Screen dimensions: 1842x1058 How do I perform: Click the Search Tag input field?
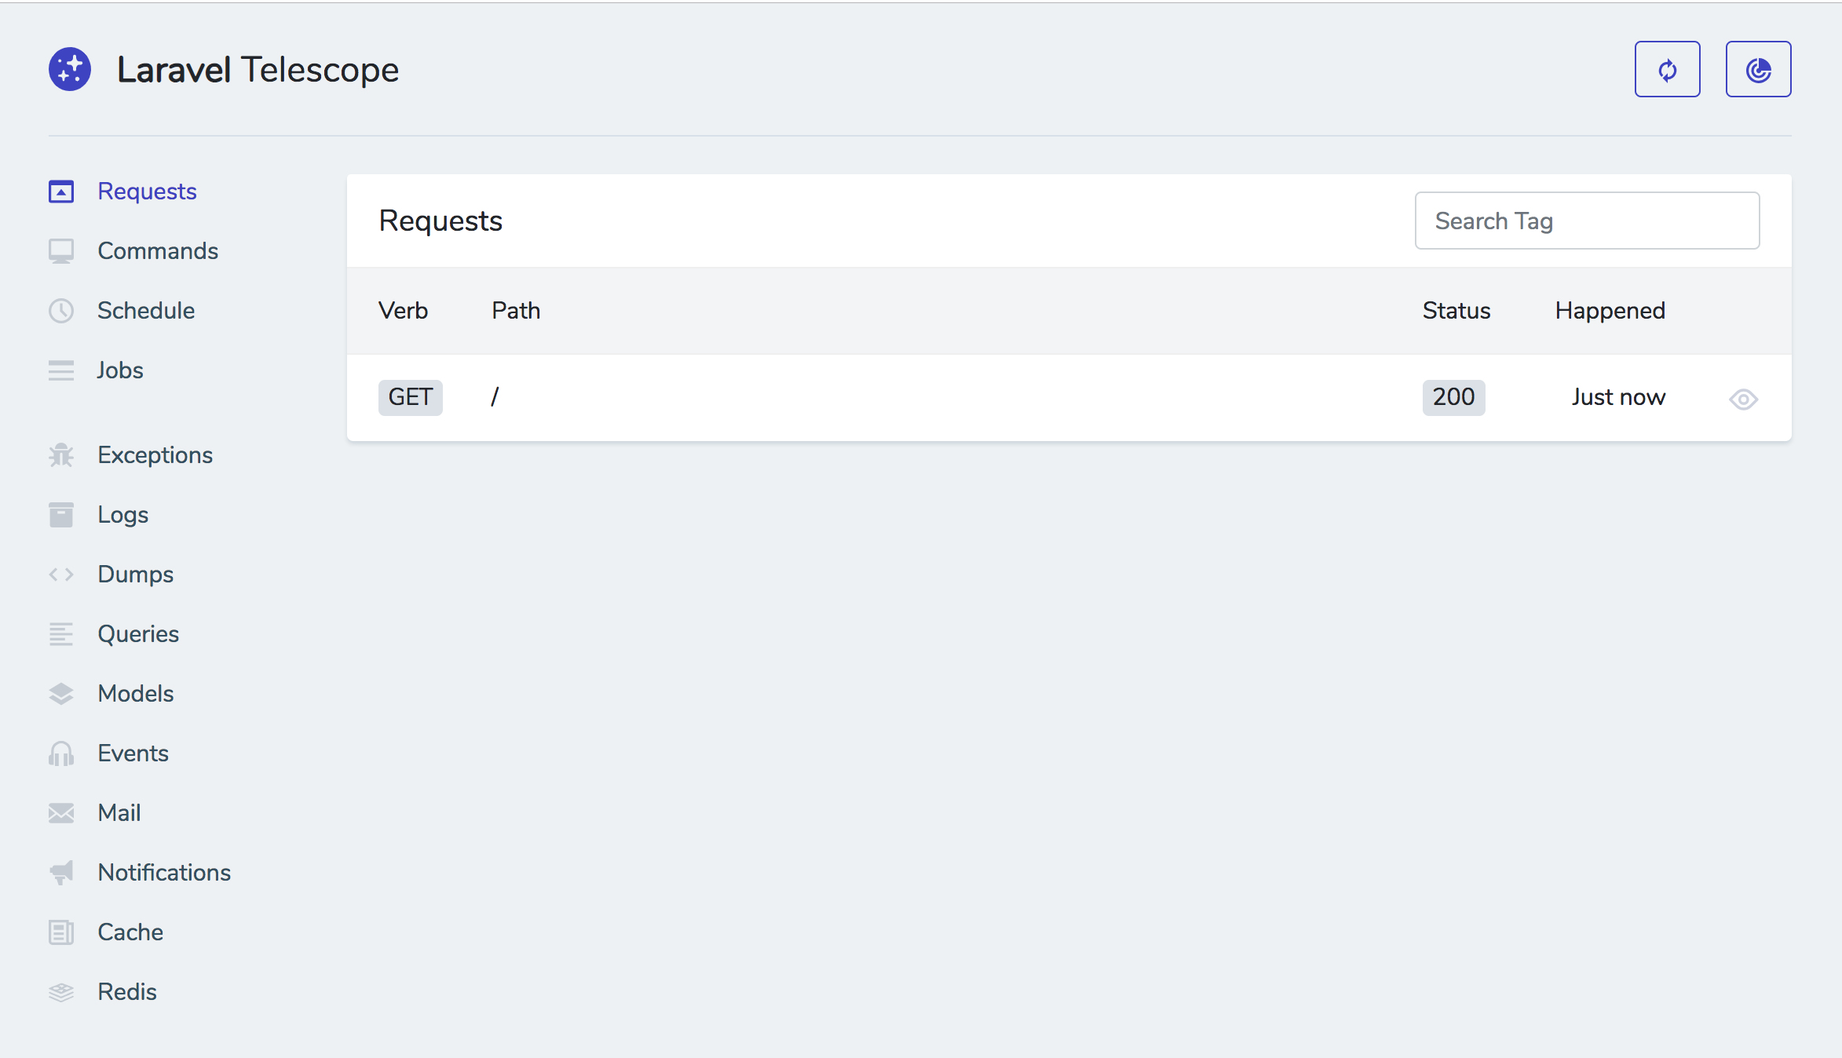click(x=1587, y=220)
